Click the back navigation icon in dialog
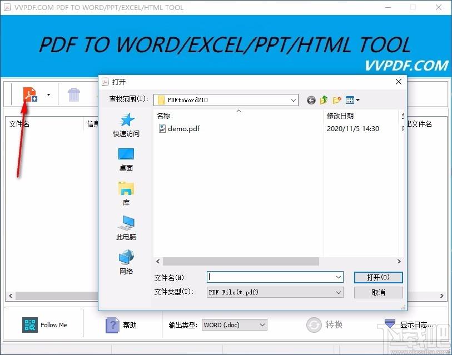This screenshot has height=355, width=452. tap(311, 100)
